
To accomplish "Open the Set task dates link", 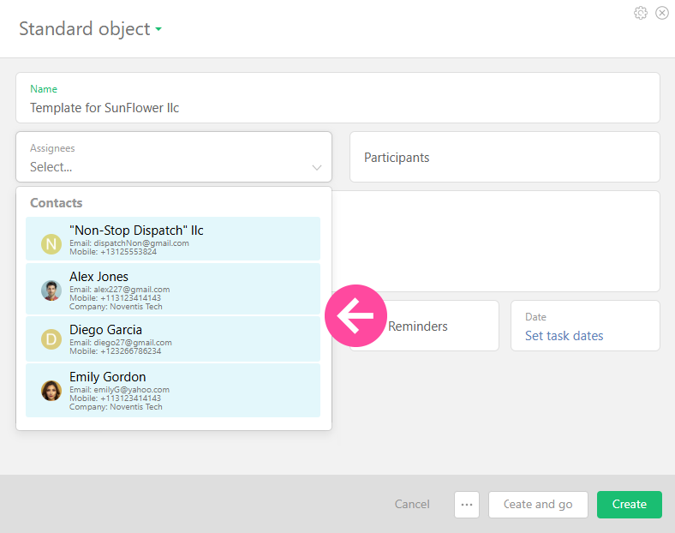I will (x=564, y=336).
